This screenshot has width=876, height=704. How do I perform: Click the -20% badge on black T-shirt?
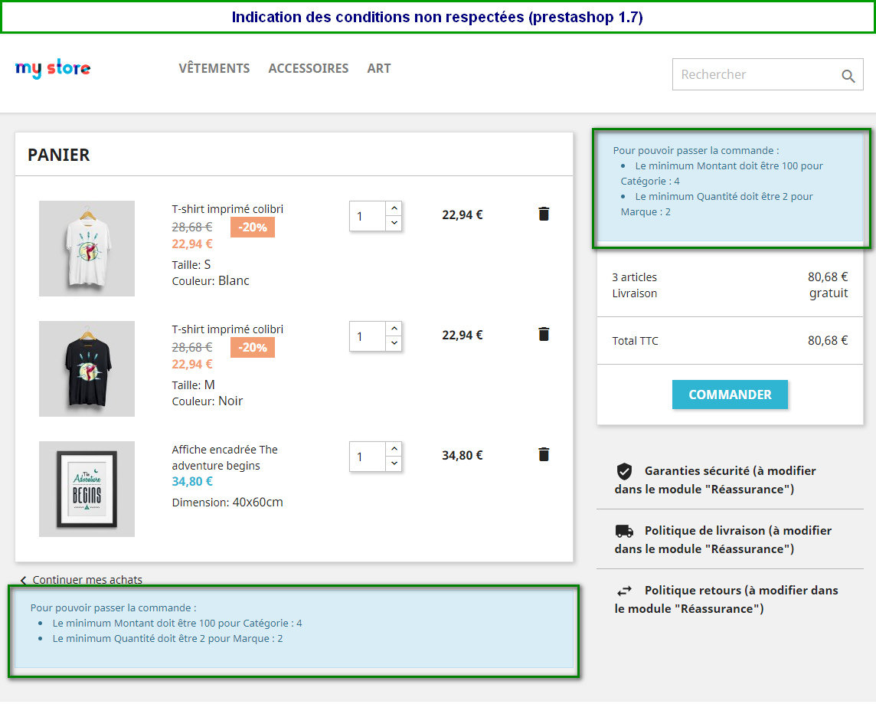coord(253,348)
